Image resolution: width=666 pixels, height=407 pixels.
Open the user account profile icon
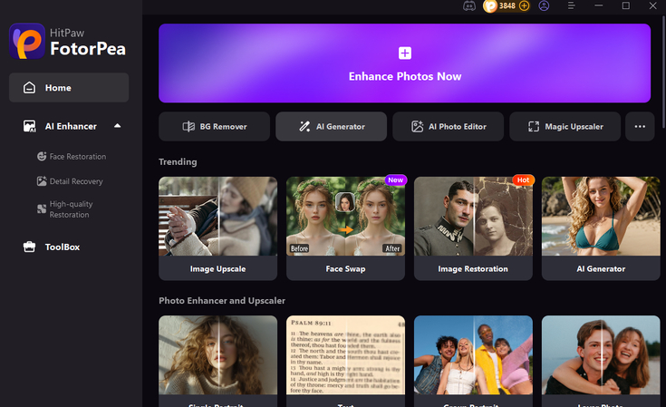click(x=544, y=6)
